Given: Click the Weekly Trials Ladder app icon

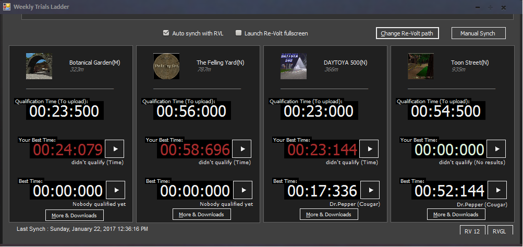Looking at the screenshot, I should click(7, 7).
